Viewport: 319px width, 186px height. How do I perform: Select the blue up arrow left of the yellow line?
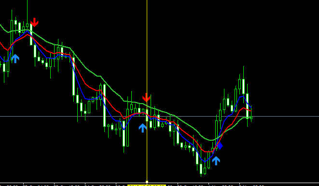coord(143,128)
